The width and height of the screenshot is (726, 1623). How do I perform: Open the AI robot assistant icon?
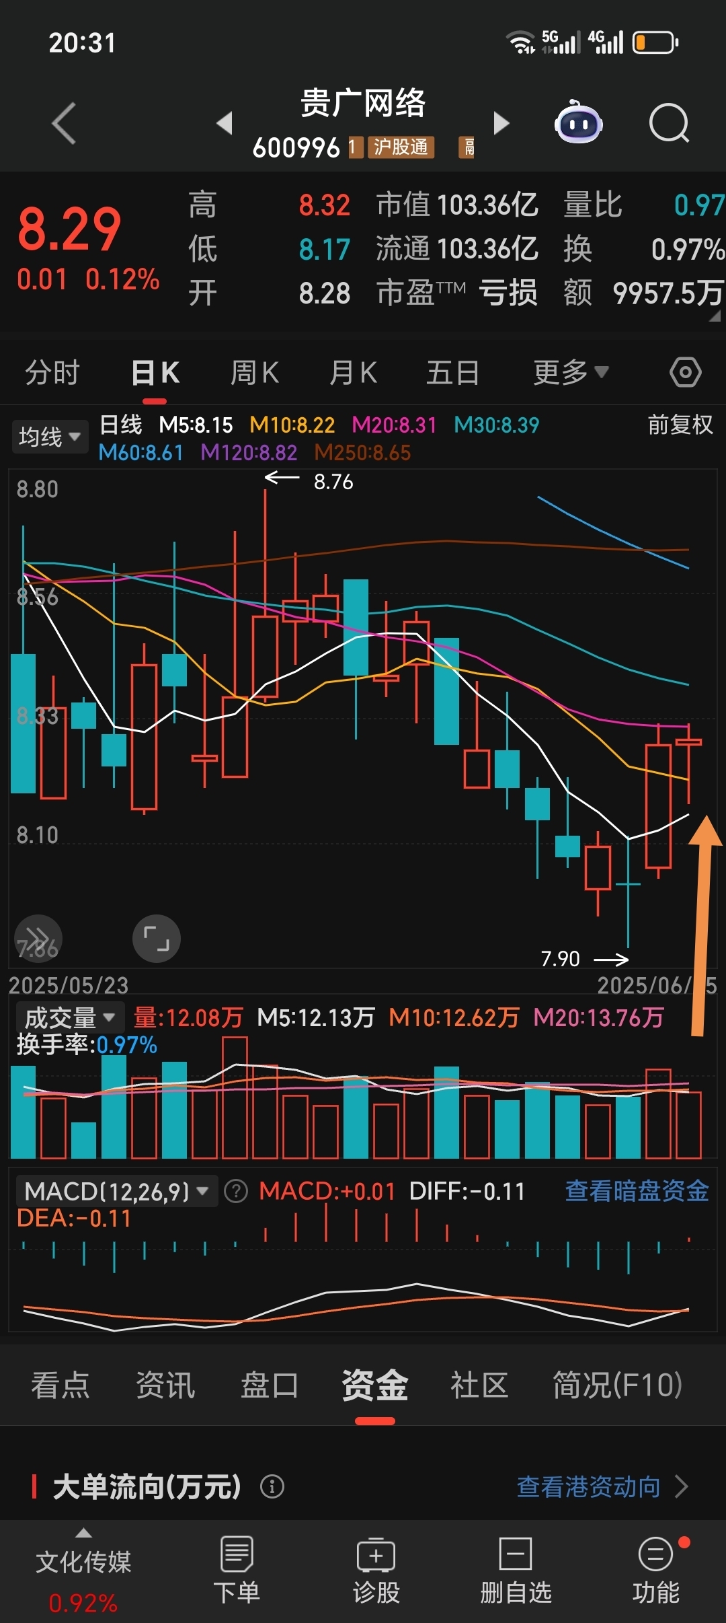tap(578, 122)
